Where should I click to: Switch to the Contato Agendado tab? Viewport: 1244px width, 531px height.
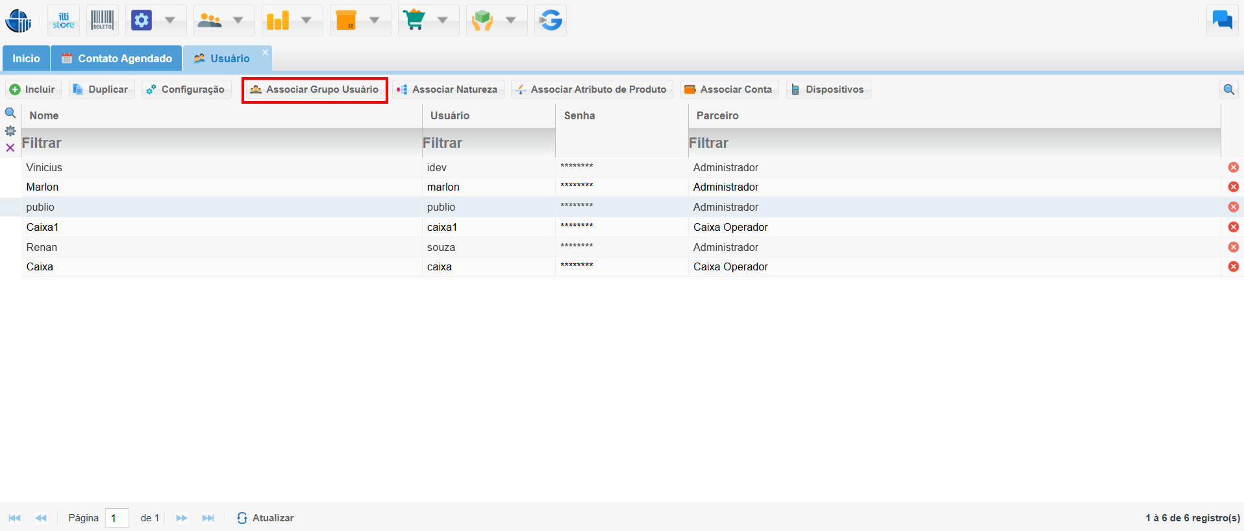click(117, 58)
